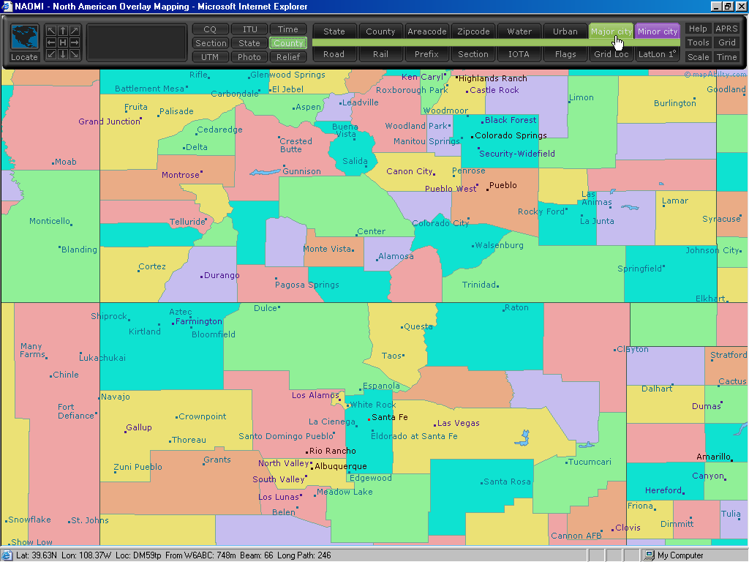Viewport: 749px width, 562px height.
Task: Toggle the Rail overlay
Action: 380,54
